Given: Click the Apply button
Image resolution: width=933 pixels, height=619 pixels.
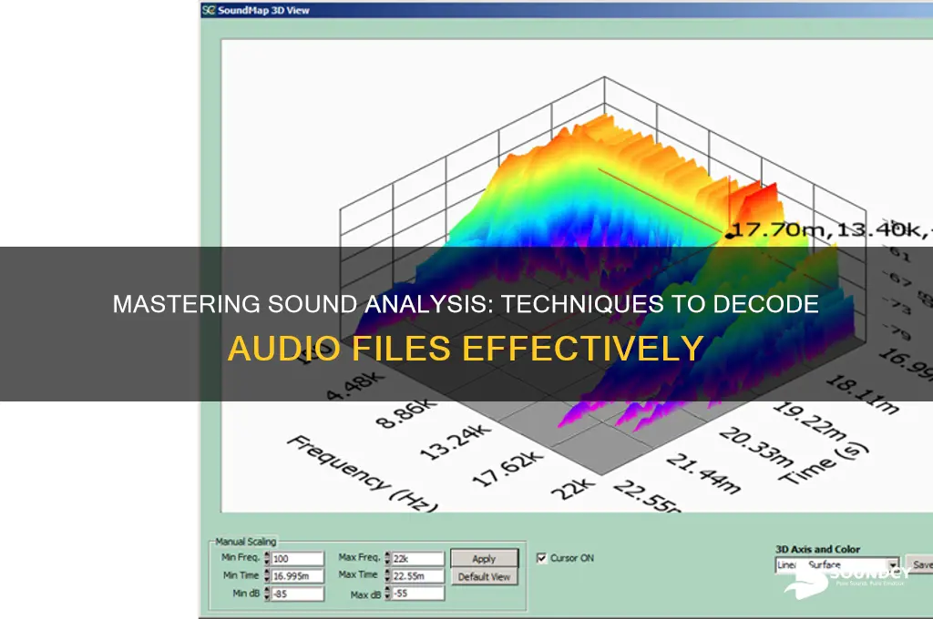Looking at the screenshot, I should pyautogui.click(x=484, y=558).
